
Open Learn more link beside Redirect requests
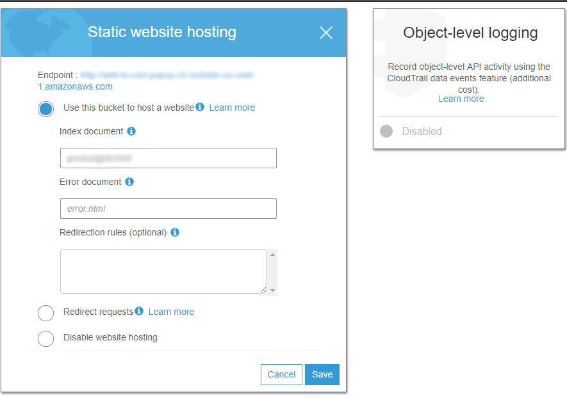pyautogui.click(x=171, y=312)
